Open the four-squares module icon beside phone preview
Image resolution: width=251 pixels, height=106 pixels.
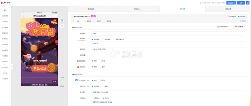coord(62,26)
